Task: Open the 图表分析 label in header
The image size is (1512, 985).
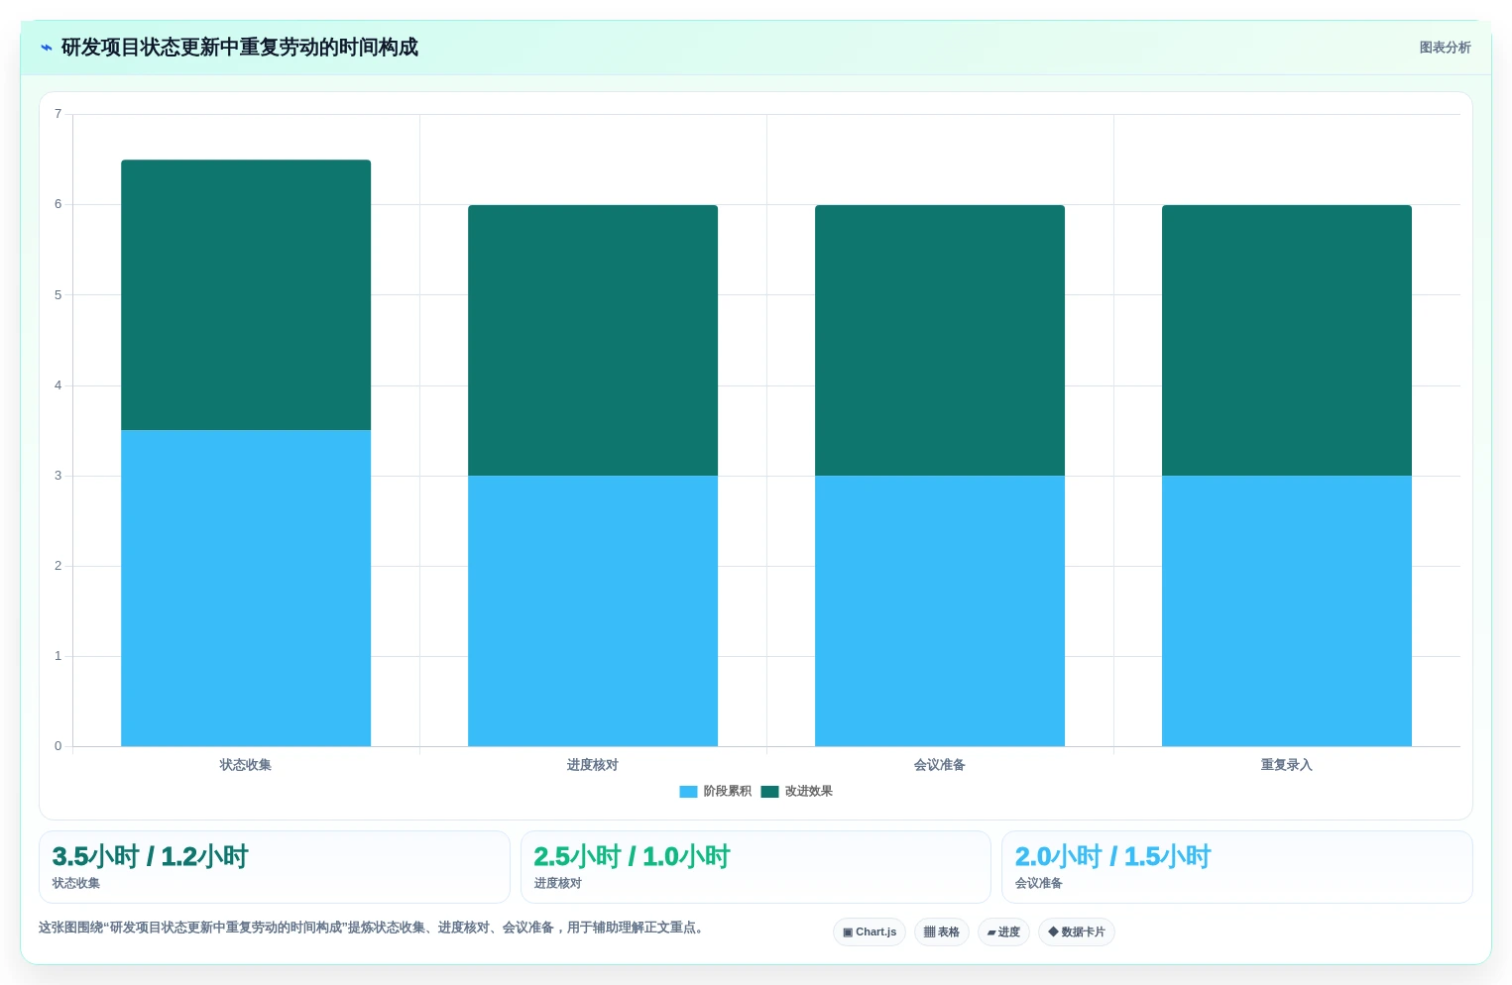Action: click(1445, 48)
